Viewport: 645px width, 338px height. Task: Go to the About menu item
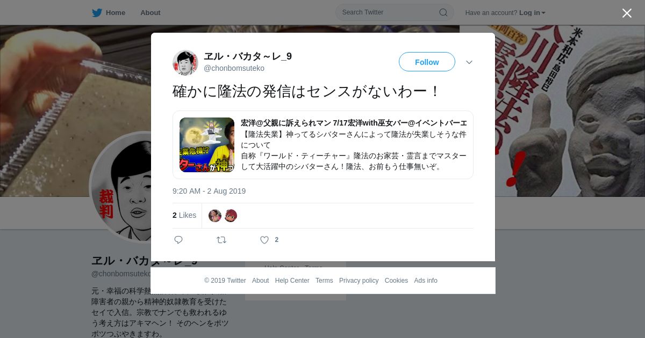[x=150, y=13]
